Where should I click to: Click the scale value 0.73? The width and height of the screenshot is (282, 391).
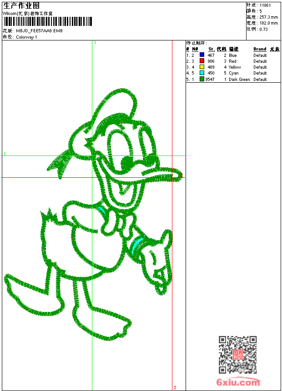point(263,29)
